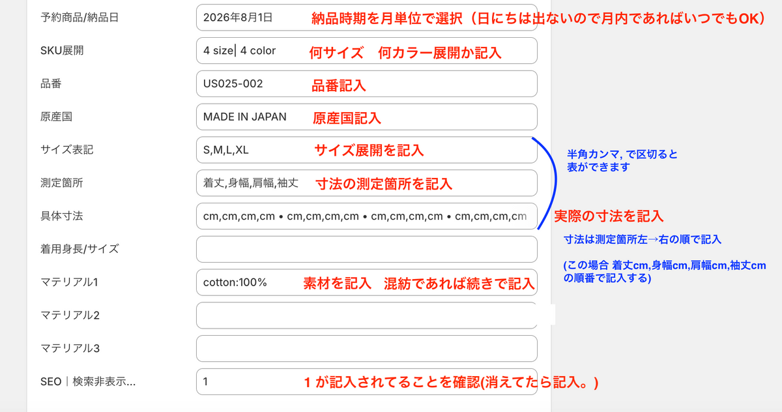
Task: Click the マテリアル2 label
Action: pos(70,316)
